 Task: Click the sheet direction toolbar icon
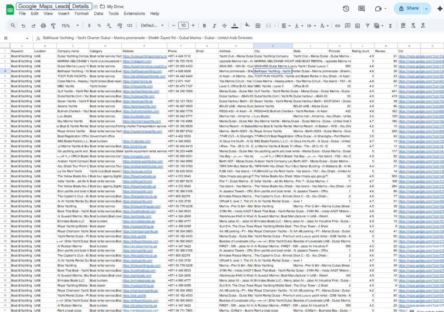(403, 26)
